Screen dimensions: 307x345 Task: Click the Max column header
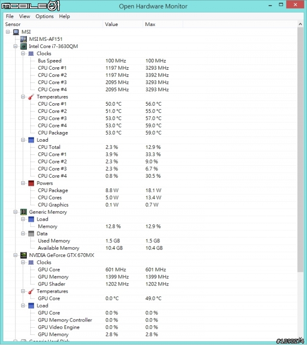pos(163,24)
